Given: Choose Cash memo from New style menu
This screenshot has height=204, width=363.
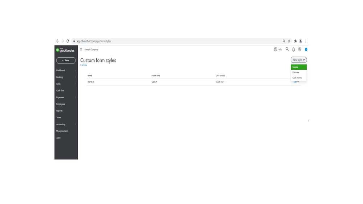Looking at the screenshot, I should (x=299, y=78).
